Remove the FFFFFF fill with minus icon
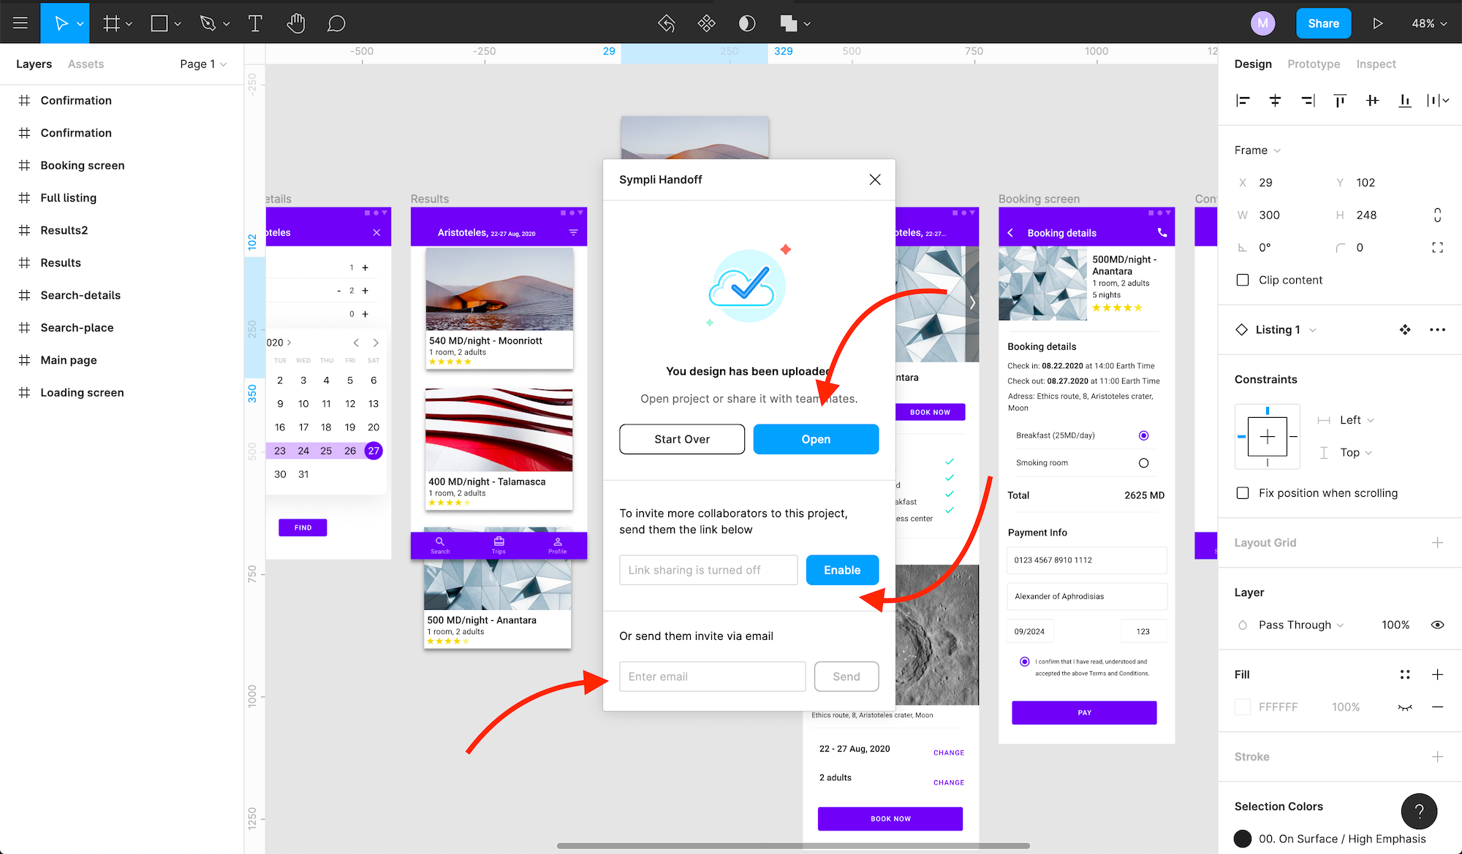The height and width of the screenshot is (854, 1462). point(1437,707)
